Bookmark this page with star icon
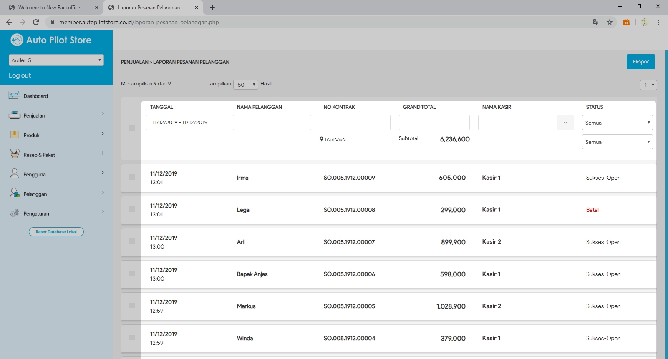668x359 pixels. pos(610,22)
